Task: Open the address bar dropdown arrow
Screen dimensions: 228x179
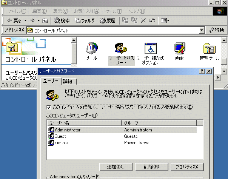Action: (x=202, y=30)
